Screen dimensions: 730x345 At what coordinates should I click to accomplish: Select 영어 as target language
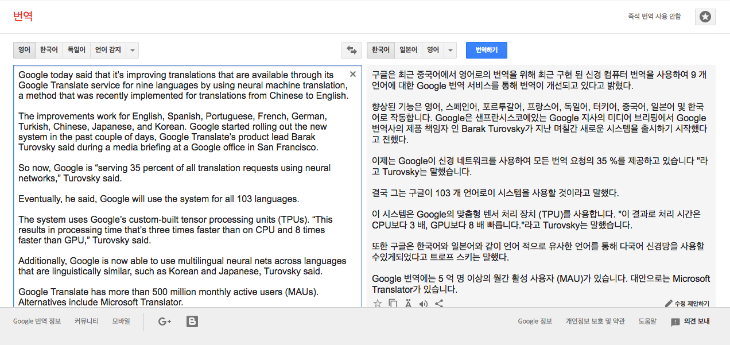433,50
